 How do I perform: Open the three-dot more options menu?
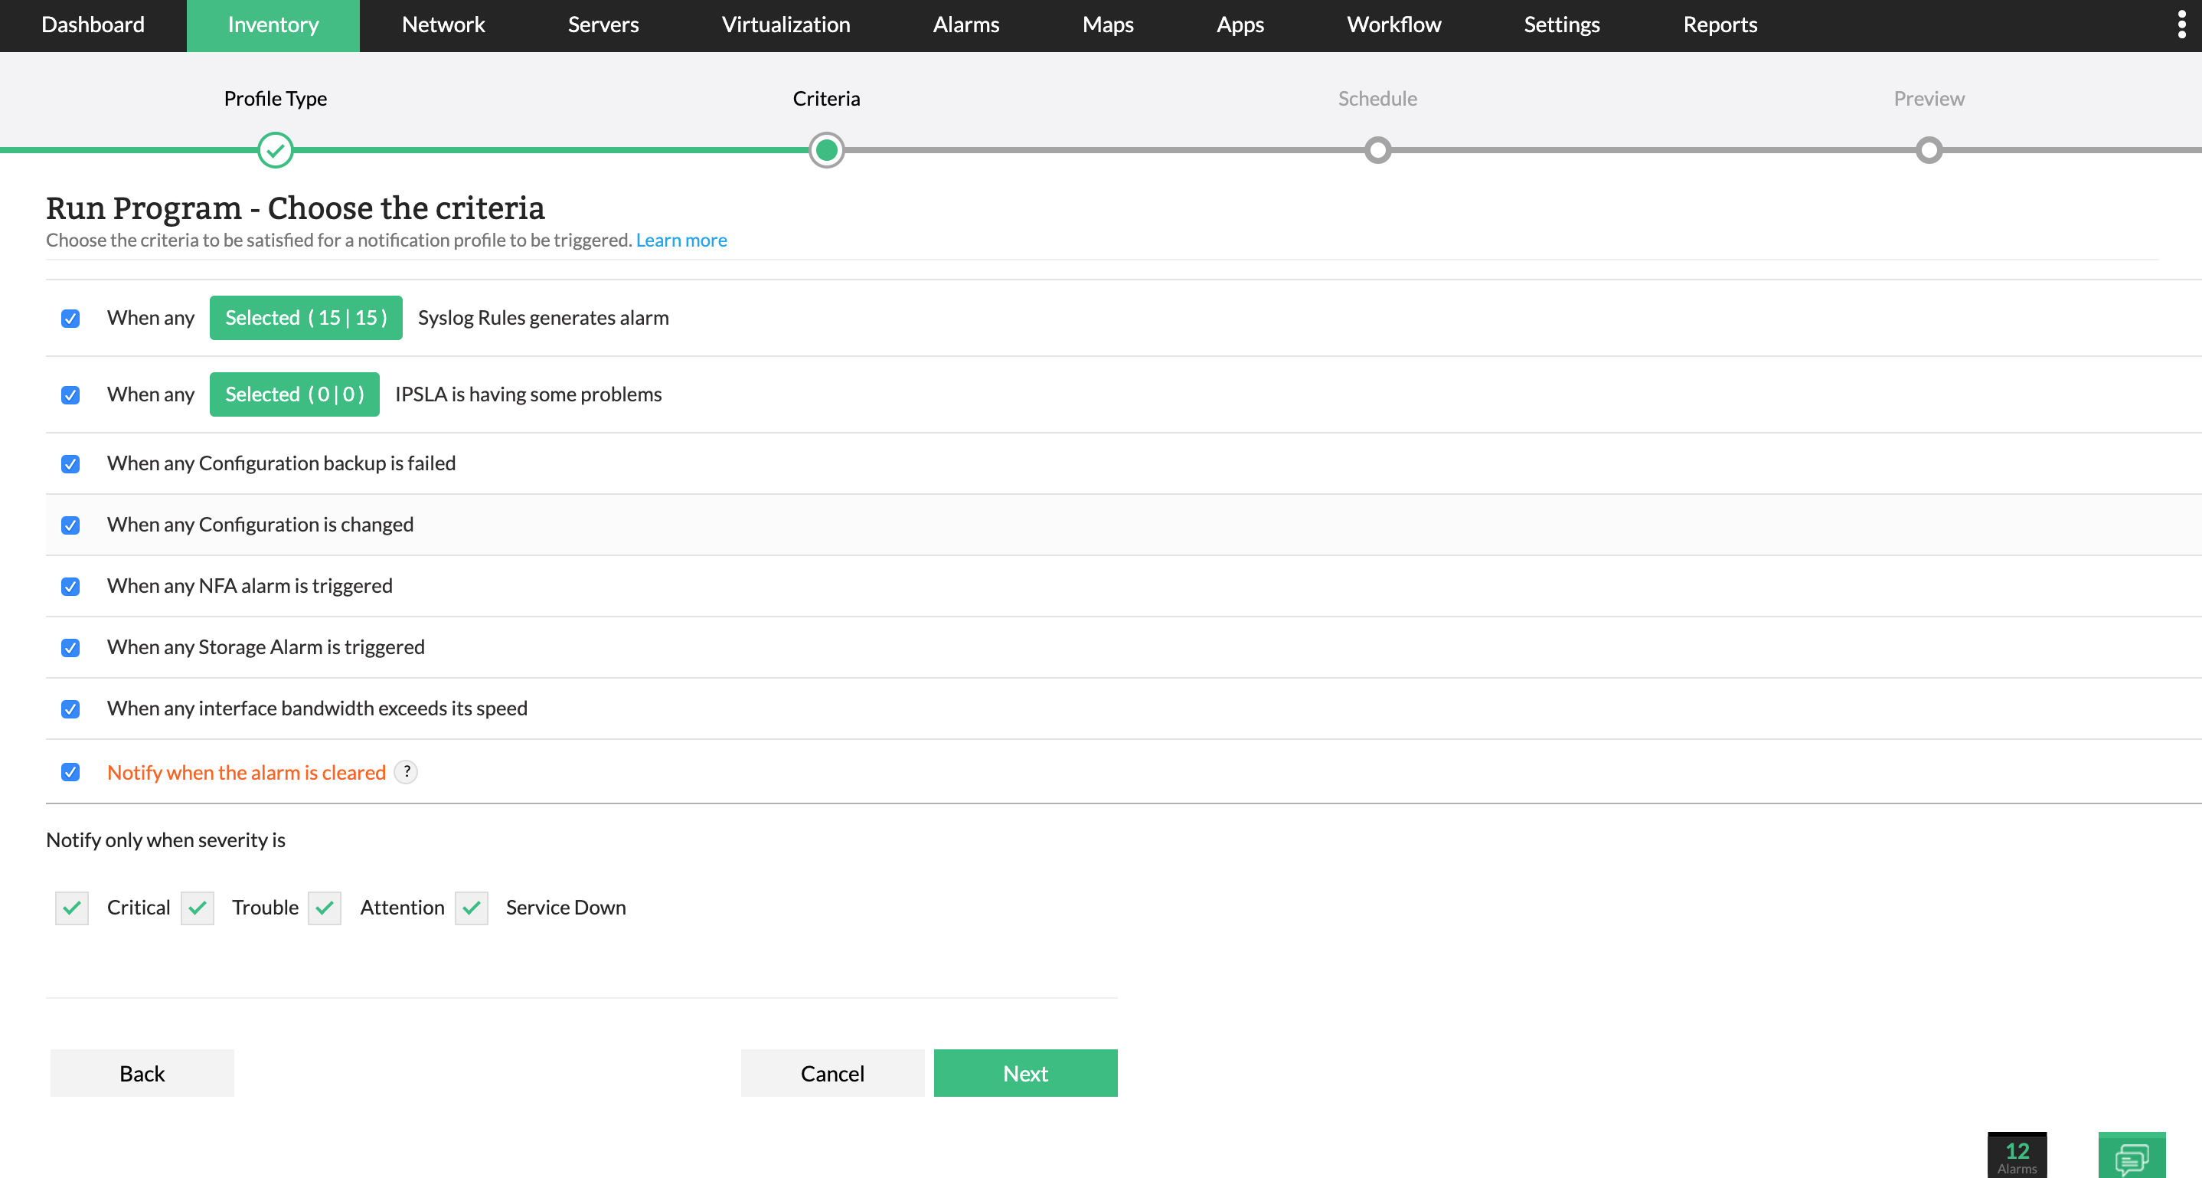(x=2181, y=25)
